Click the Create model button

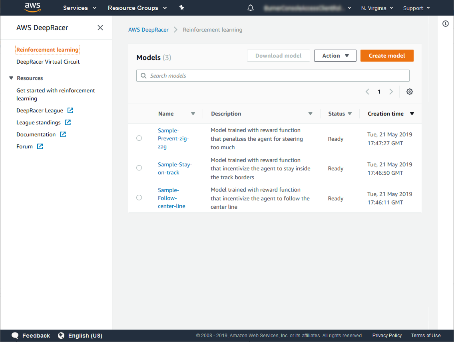point(386,56)
